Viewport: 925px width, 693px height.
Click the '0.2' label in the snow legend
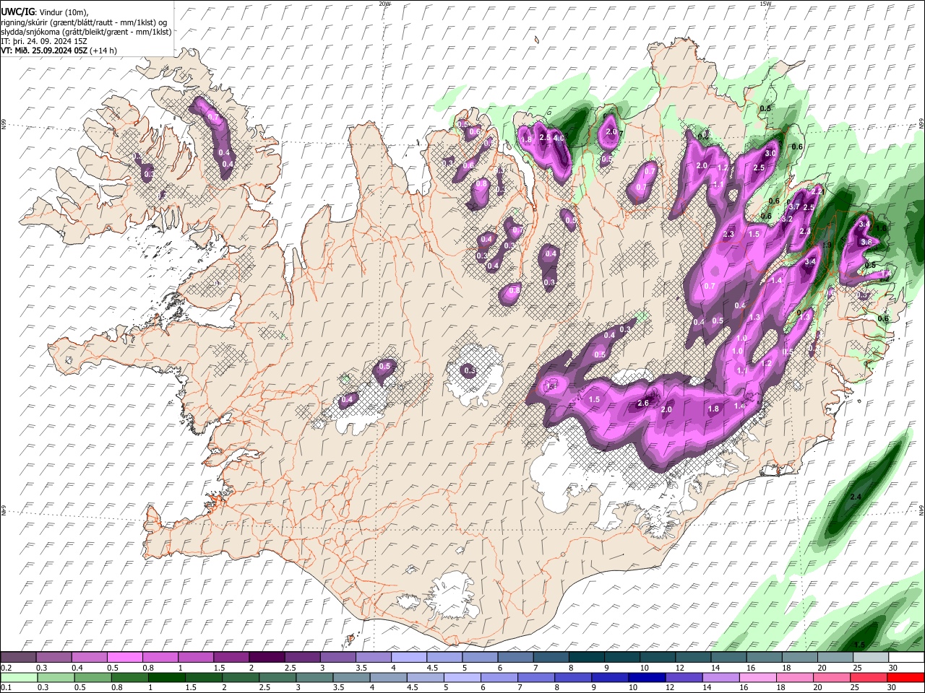(x=6, y=668)
